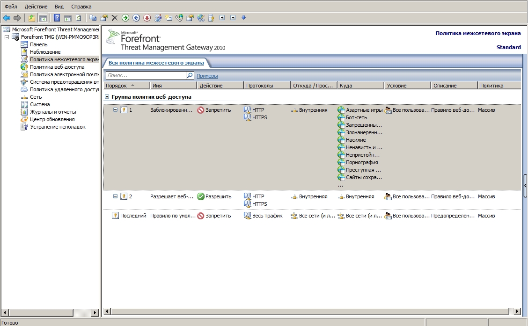This screenshot has height=326, width=528.
Task: Click the tree pane horizontal scrollbar thumb
Action: point(40,312)
